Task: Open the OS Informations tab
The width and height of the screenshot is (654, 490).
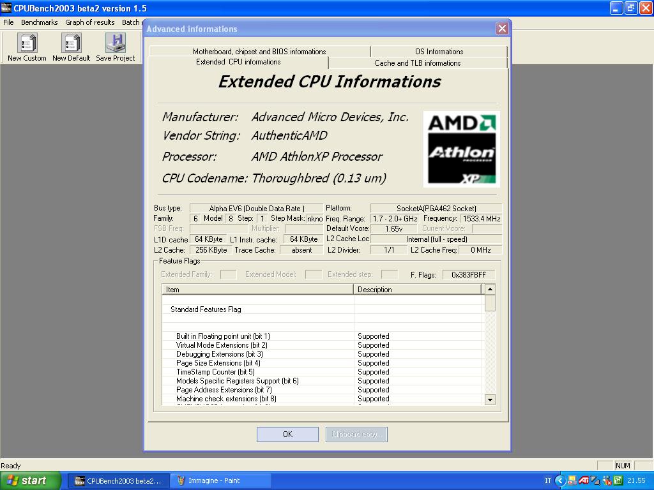Action: click(x=439, y=52)
